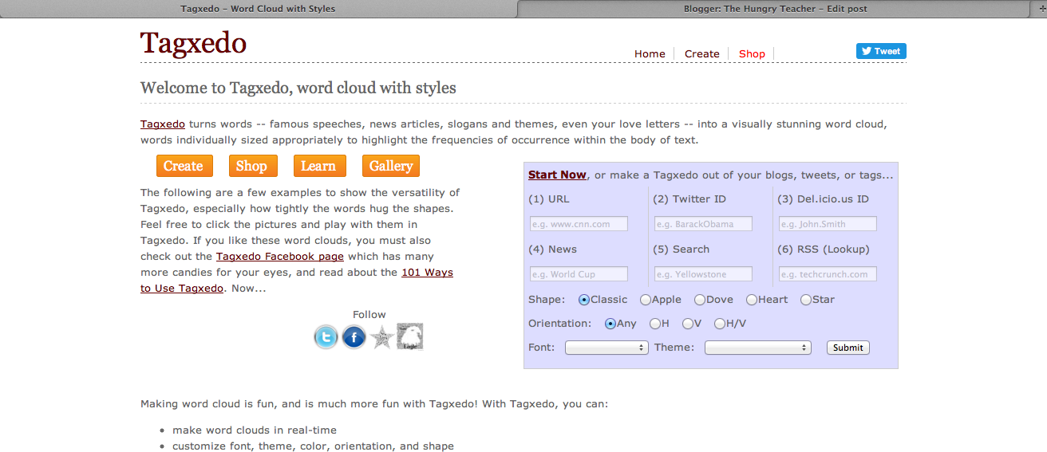
Task: Choose V orientation only
Action: click(688, 324)
